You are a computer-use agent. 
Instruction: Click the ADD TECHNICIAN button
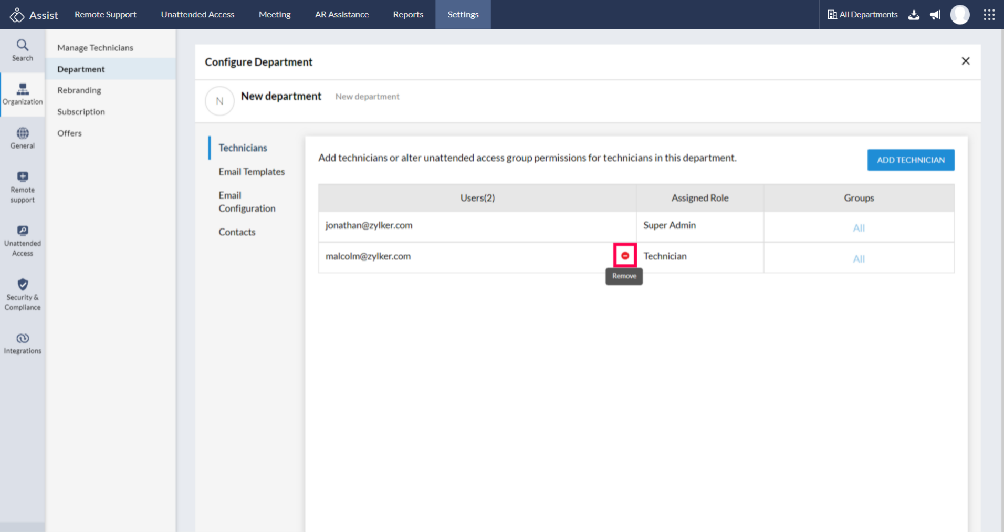pyautogui.click(x=911, y=160)
